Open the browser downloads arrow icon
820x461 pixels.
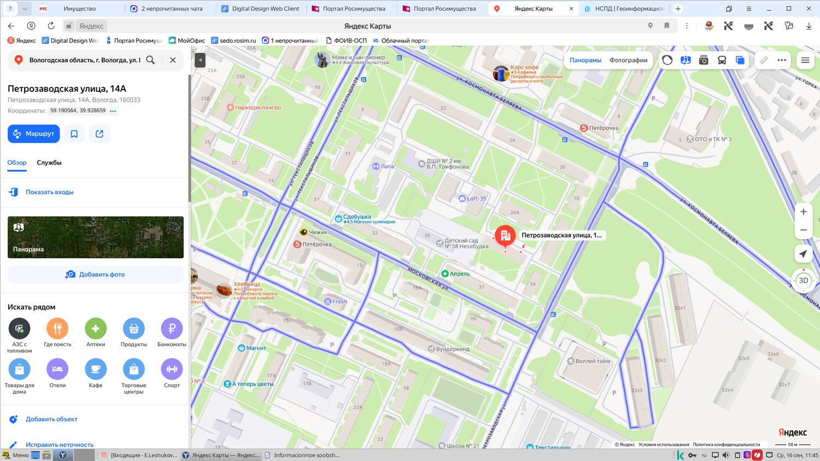[809, 26]
